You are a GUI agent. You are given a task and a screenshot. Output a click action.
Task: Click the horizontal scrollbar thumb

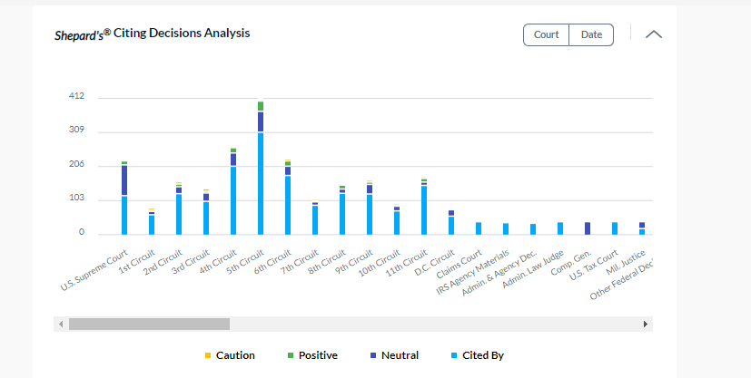(149, 324)
